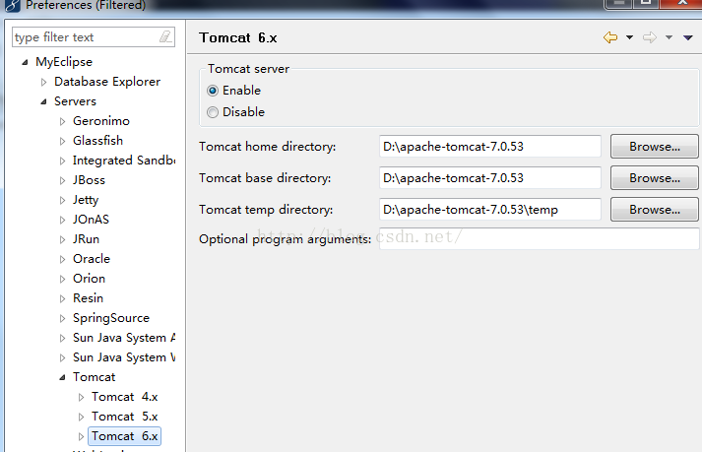Select Resin in the server list
Viewport: 702px width, 452px height.
[88, 298]
